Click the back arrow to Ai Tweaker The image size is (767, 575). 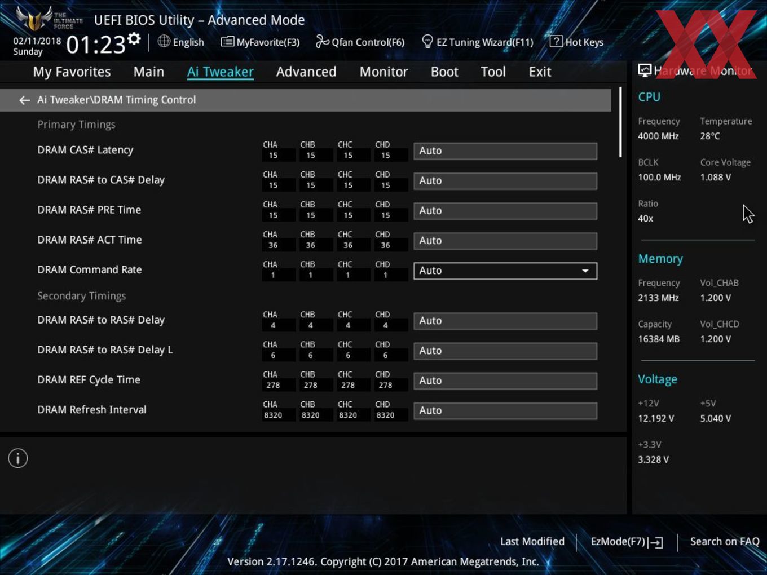click(24, 100)
